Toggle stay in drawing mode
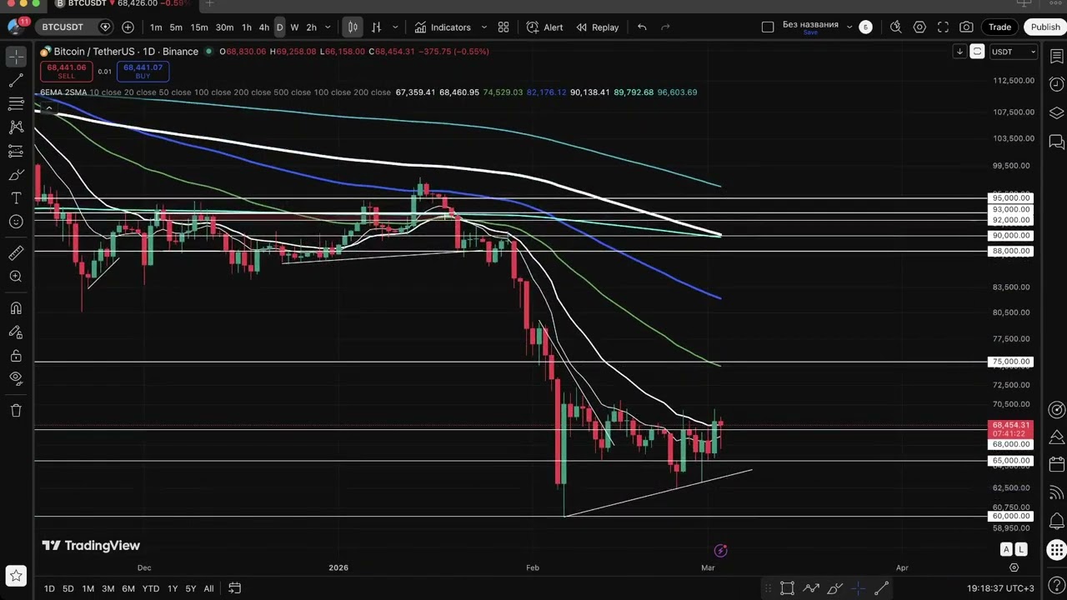This screenshot has height=600, width=1067. 16,332
